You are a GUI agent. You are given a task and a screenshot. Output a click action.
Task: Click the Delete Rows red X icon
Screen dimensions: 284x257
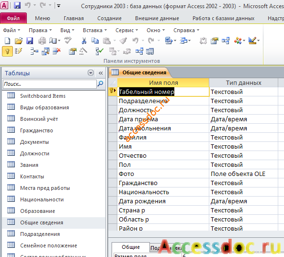[x=57, y=51]
